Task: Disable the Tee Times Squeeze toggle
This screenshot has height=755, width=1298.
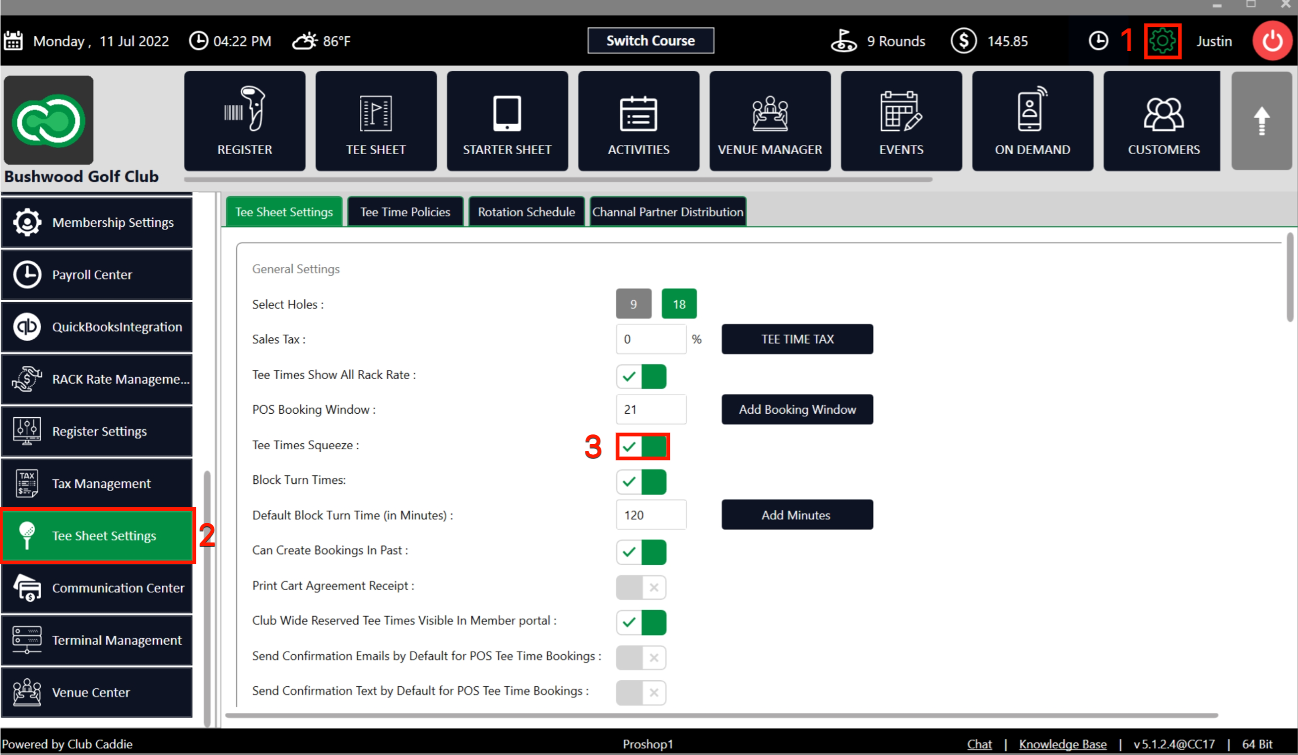Action: pos(642,446)
